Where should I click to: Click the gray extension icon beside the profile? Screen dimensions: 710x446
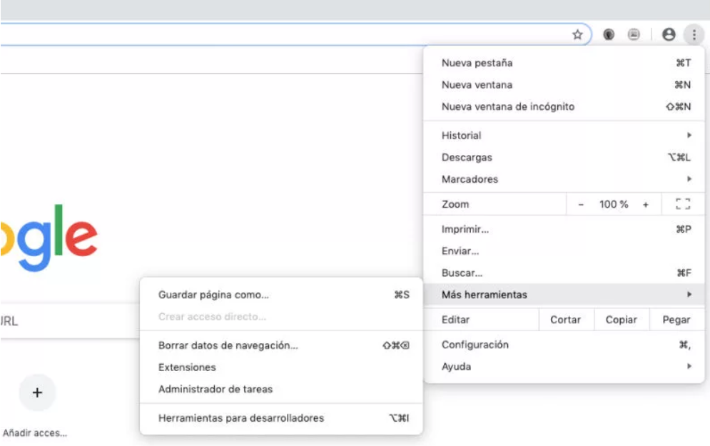click(633, 35)
